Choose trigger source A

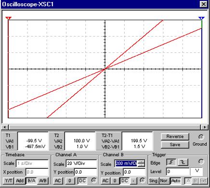pos(188,181)
